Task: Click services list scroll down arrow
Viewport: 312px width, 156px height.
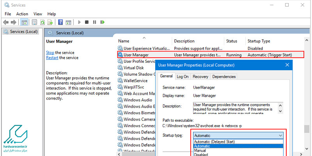Action: 307,149
